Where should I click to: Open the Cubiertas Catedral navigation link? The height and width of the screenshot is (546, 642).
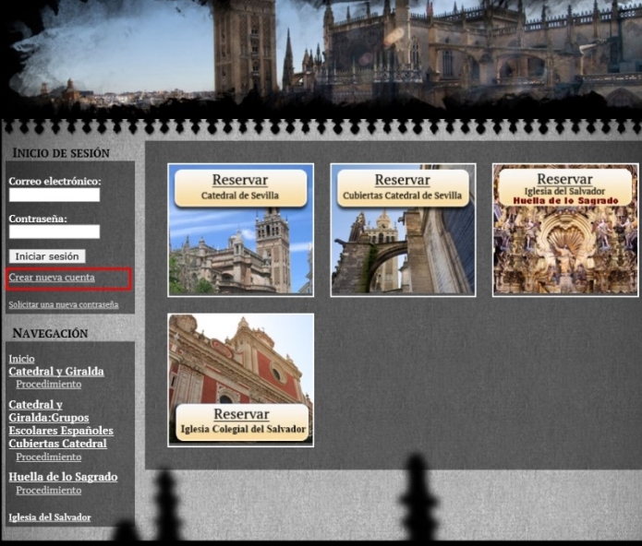(57, 444)
